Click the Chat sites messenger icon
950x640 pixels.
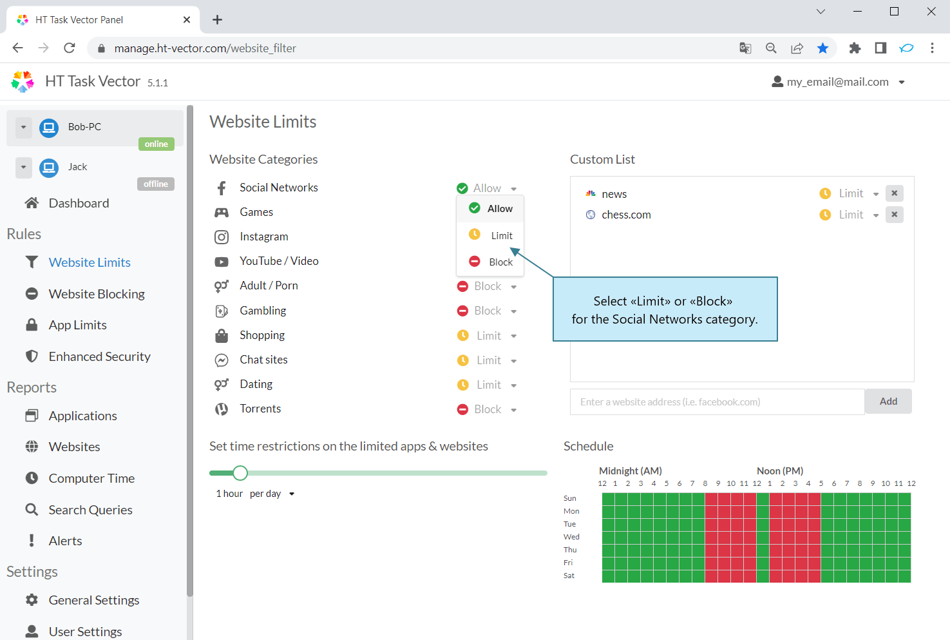[222, 360]
